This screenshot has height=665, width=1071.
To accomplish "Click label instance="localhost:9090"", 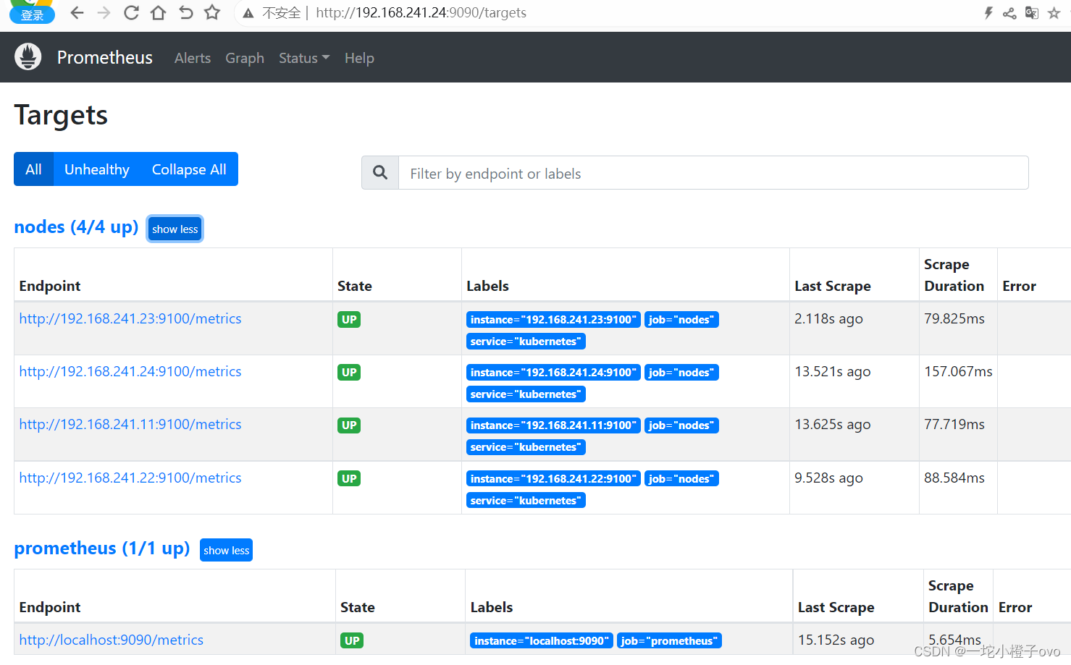I will [542, 640].
